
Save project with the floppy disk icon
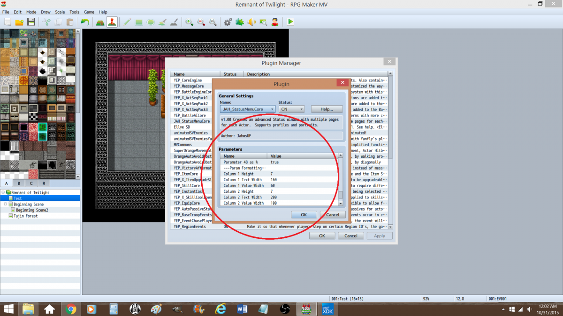(31, 22)
